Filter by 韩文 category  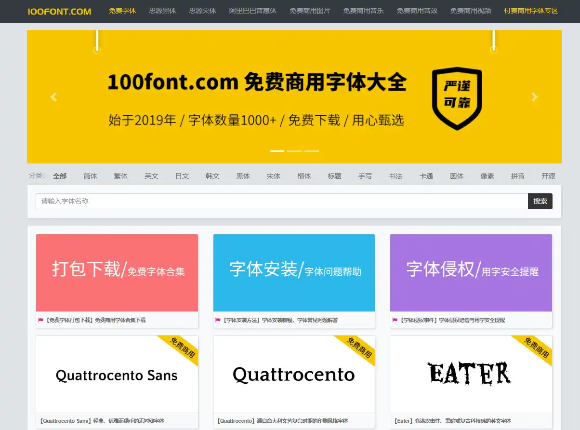(x=212, y=176)
